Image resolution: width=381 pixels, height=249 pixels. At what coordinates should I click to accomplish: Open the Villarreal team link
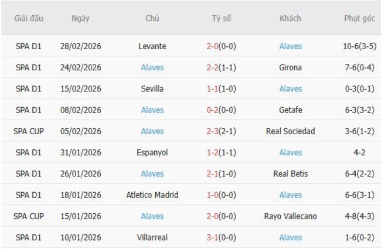click(152, 237)
